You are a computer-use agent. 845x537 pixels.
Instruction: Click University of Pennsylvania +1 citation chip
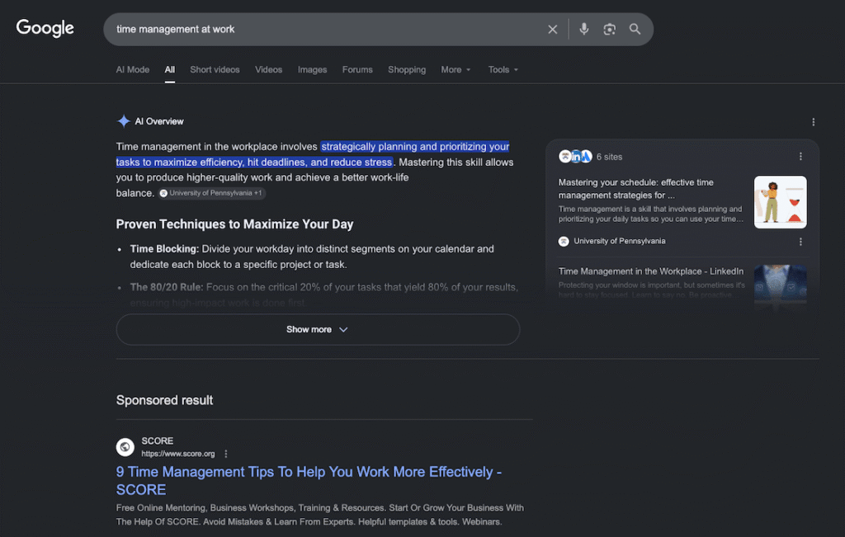coord(211,193)
